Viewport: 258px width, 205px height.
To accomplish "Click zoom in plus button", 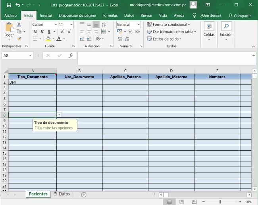I will point(240,202).
